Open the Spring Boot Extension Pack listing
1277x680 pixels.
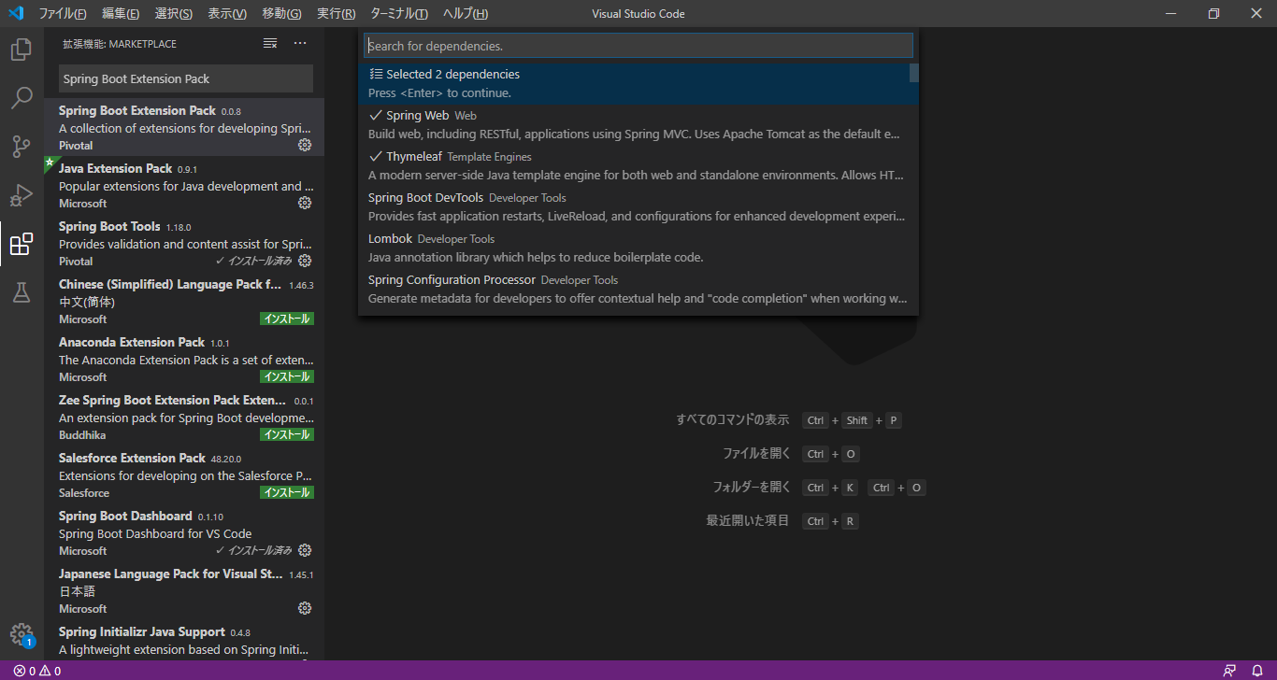(x=184, y=128)
